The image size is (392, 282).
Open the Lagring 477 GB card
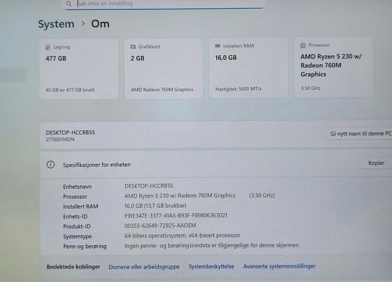coord(79,69)
